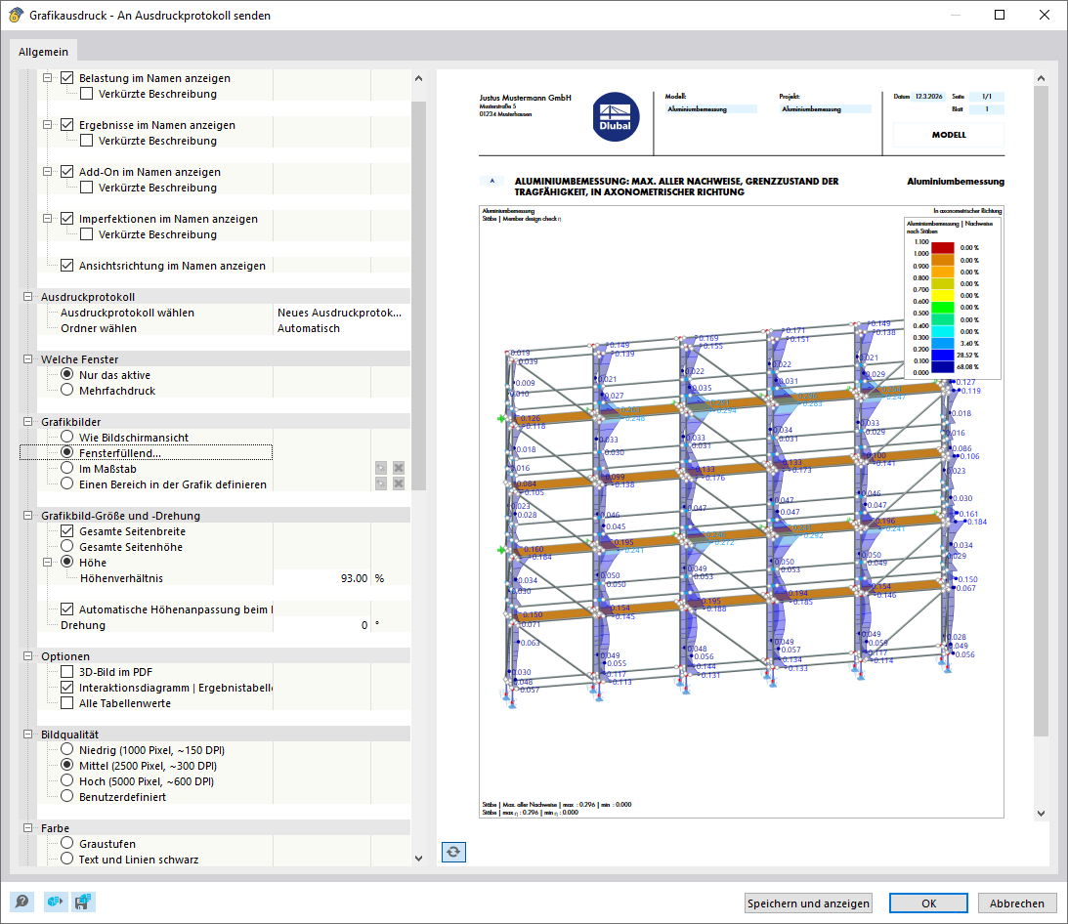Select Benutzerdefiniert image quality
This screenshot has width=1068, height=924.
click(x=66, y=797)
